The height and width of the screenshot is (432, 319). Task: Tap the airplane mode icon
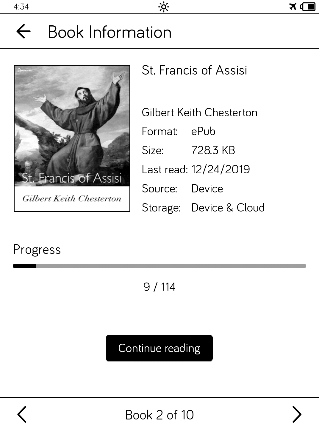293,7
